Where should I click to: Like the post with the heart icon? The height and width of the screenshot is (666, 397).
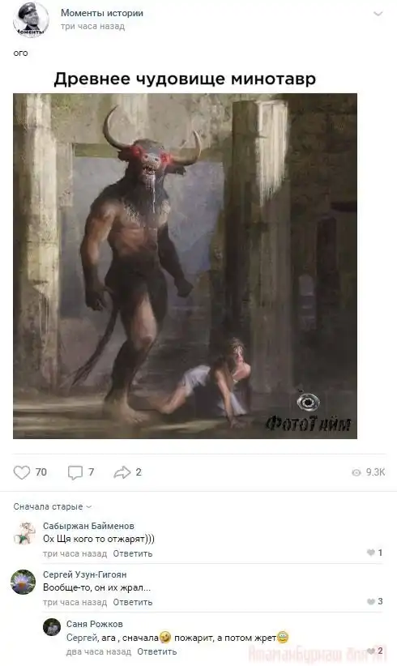click(22, 472)
